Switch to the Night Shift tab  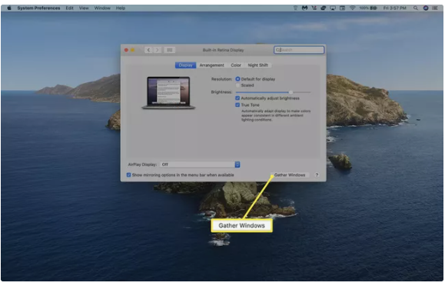[257, 65]
